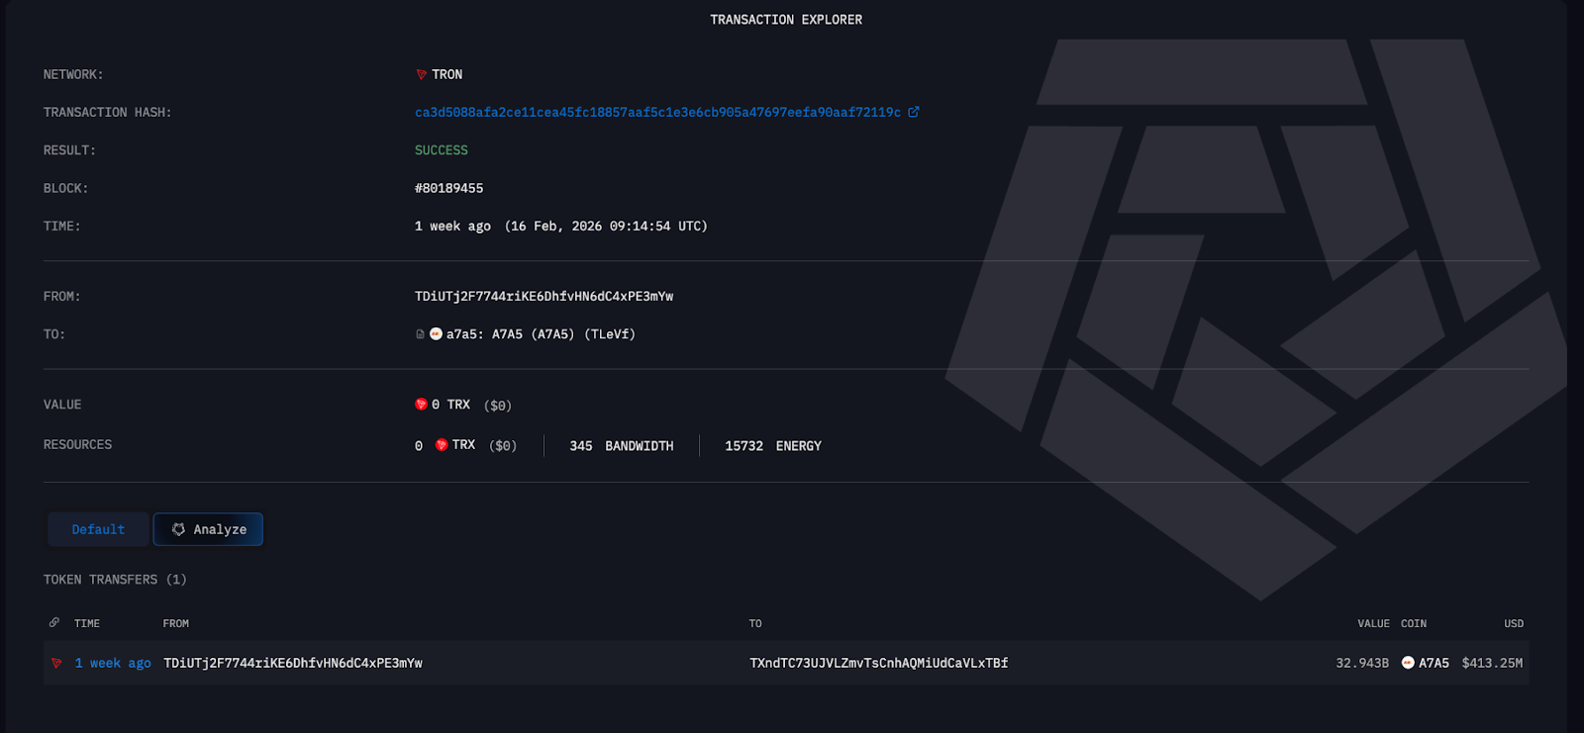The width and height of the screenshot is (1584, 733).
Task: Click the TIME column header in transfers
Action: click(x=87, y=623)
